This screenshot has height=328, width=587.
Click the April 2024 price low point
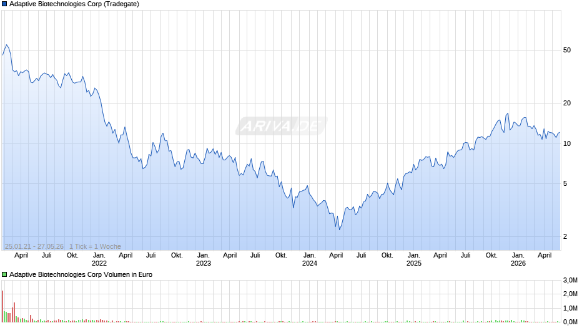[340, 229]
